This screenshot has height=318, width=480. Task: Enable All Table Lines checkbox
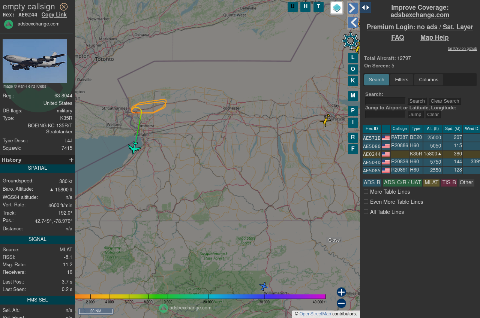[x=366, y=212]
